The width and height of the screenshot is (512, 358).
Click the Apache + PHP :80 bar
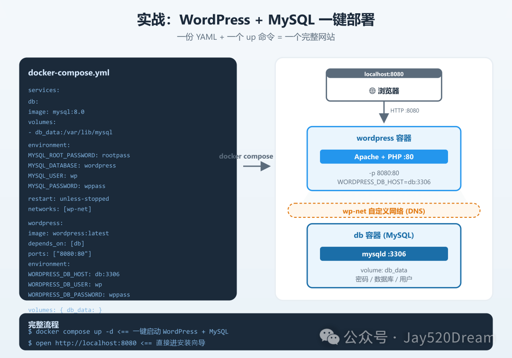click(x=384, y=156)
